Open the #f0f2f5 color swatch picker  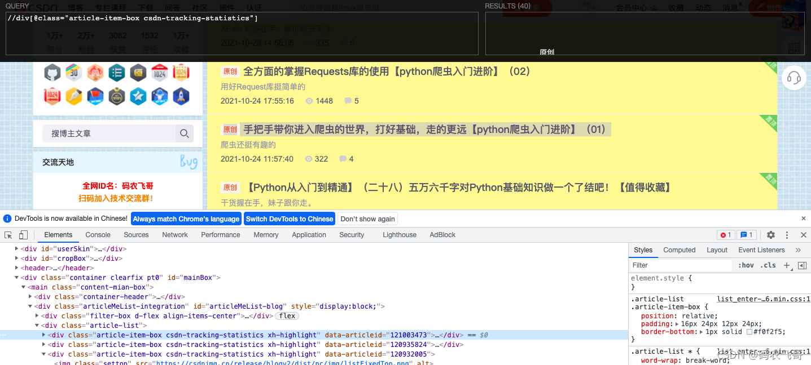click(x=749, y=332)
